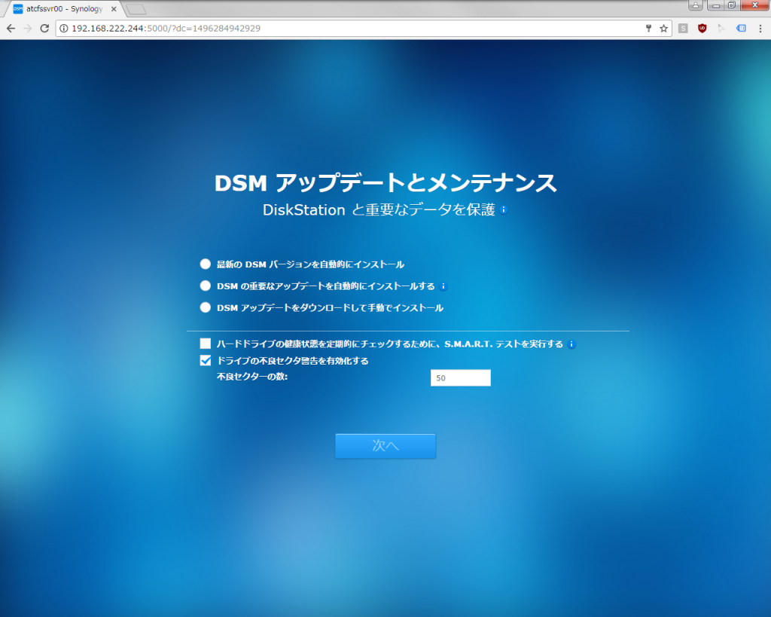Screen dimensions: 771x617
Task: Open info icon beside important DSM updates option
Action: click(x=443, y=286)
